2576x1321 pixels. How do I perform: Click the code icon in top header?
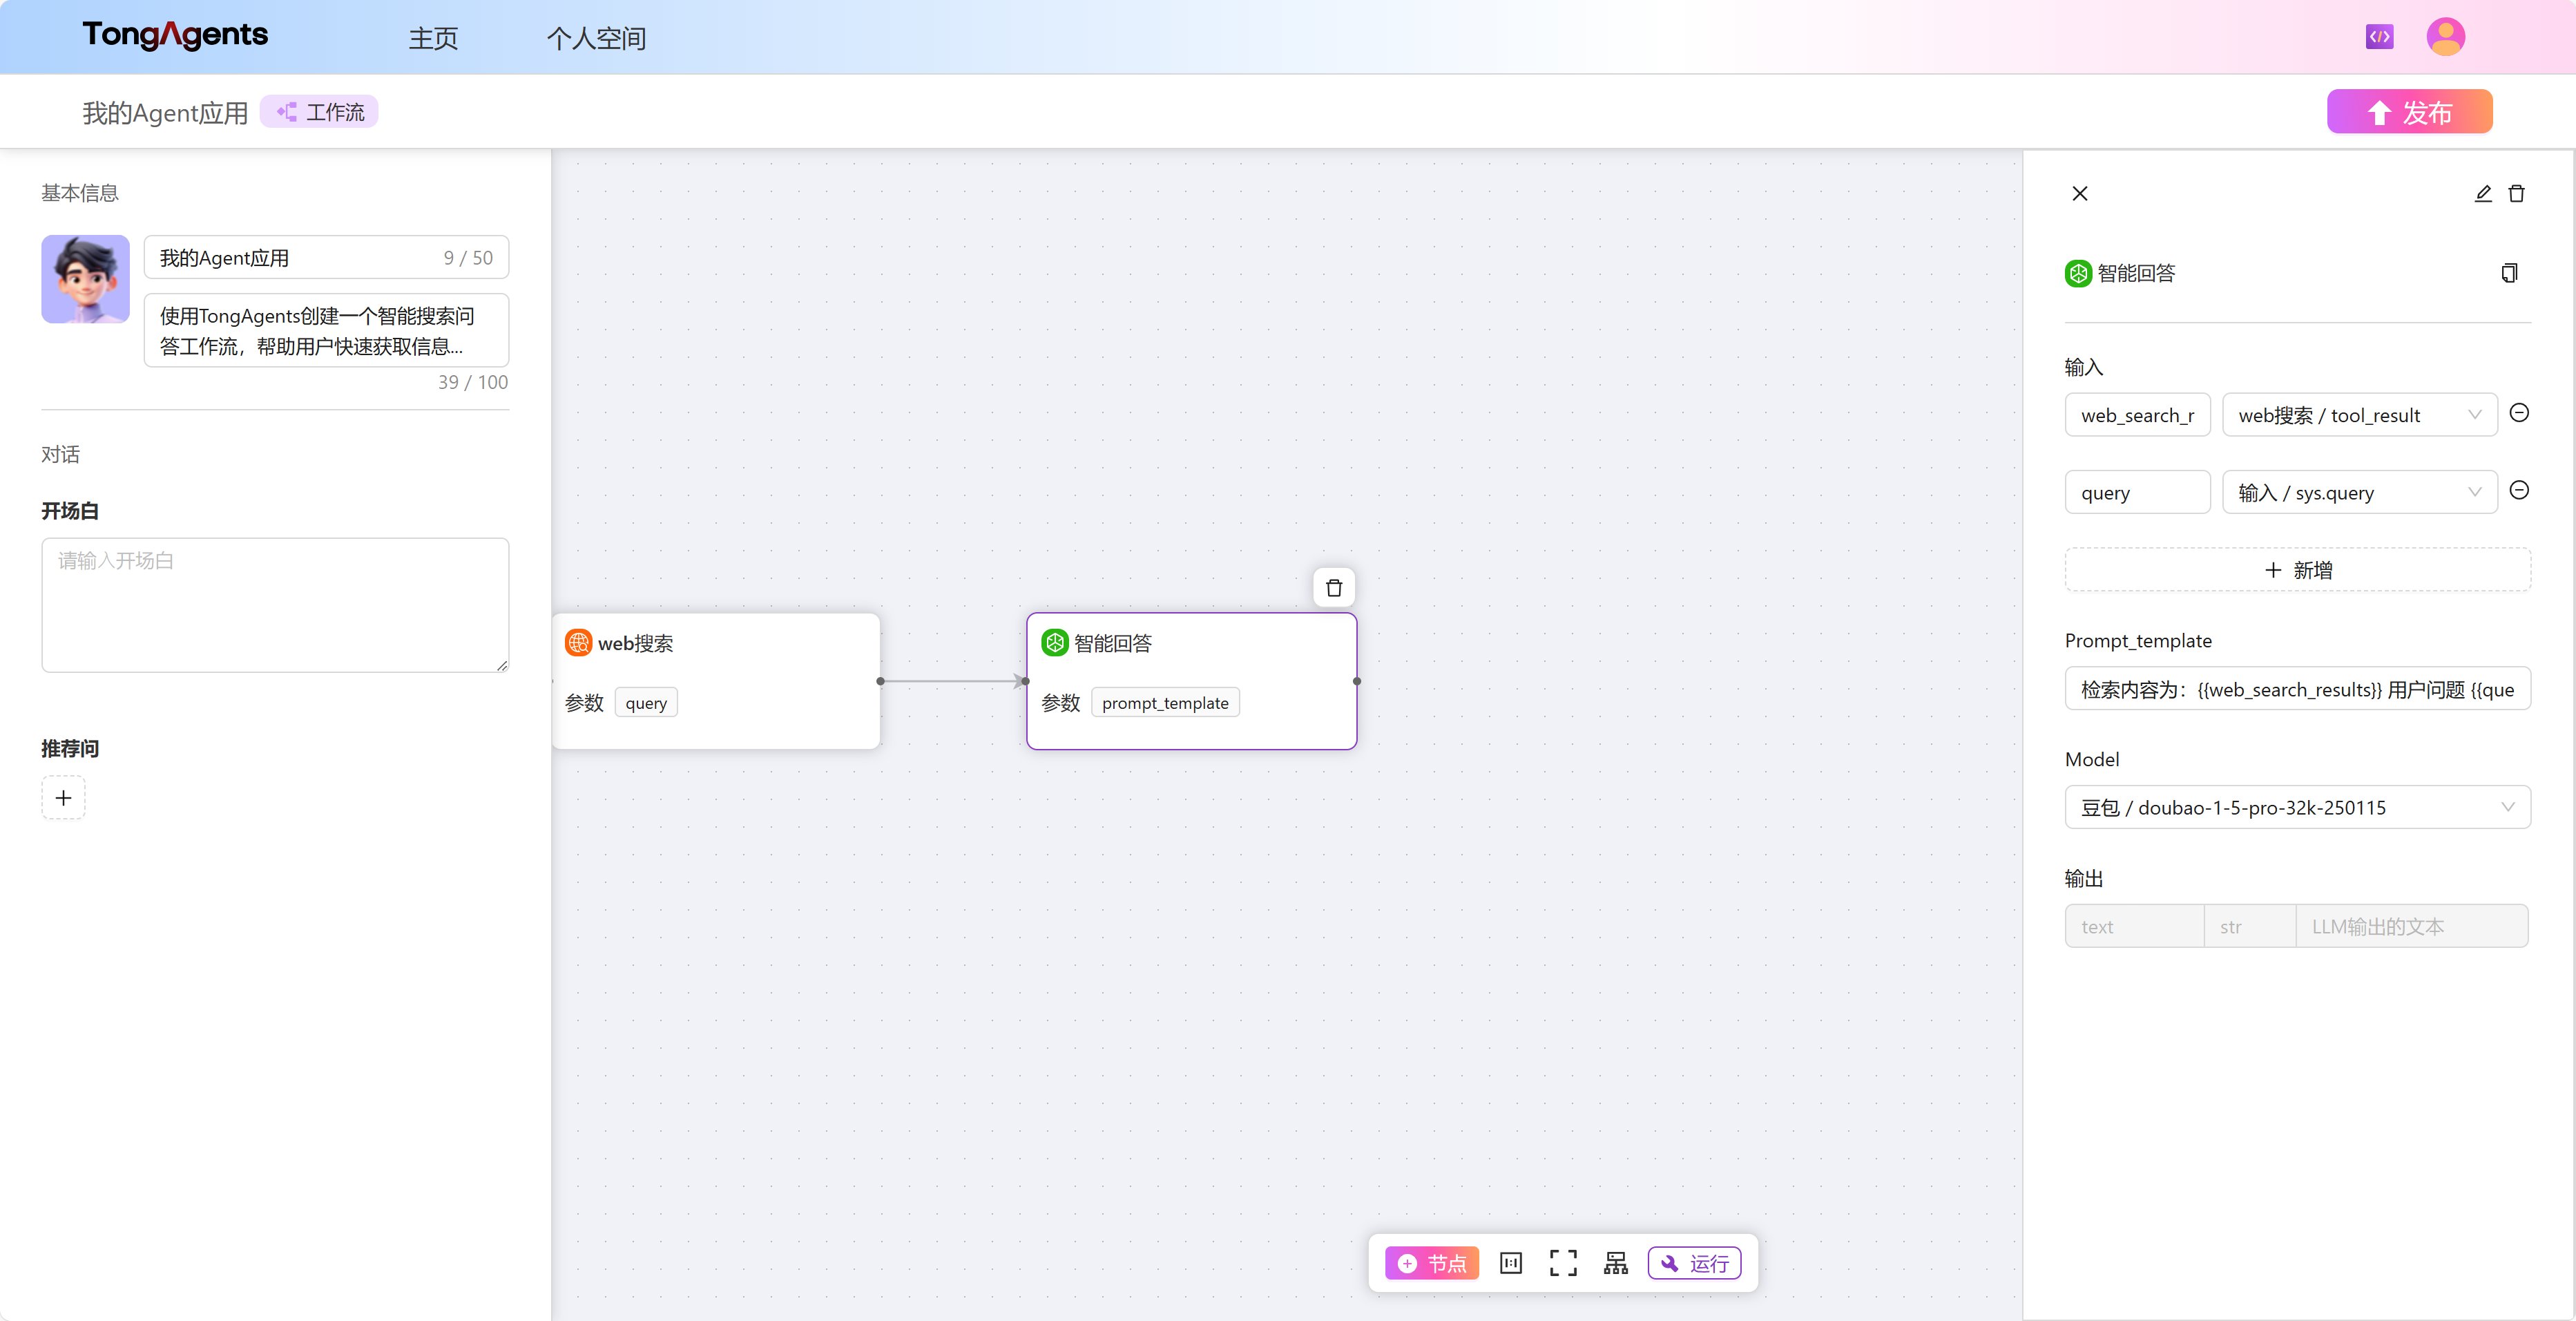click(x=2379, y=37)
